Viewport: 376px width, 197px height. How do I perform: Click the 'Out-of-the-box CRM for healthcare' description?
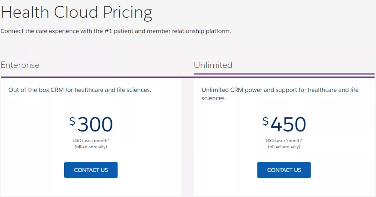[x=80, y=90]
